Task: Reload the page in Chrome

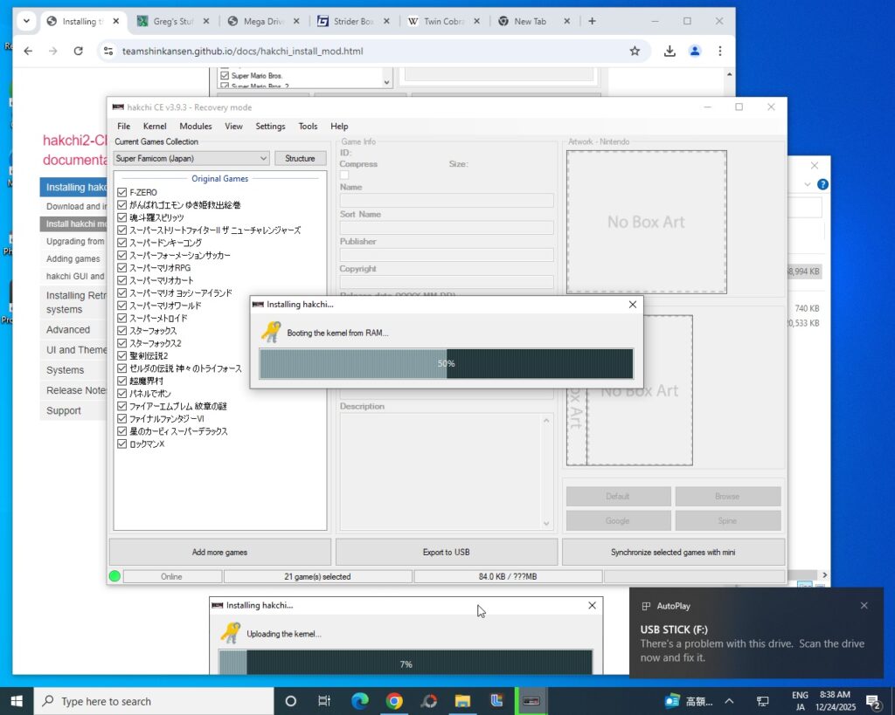Action: click(78, 52)
